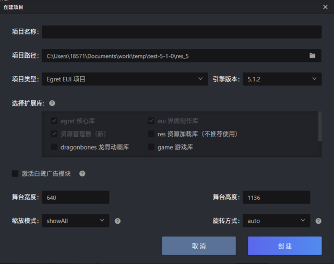
Task: Click the 舞台高度 field showing 1136
Action: click(276, 197)
